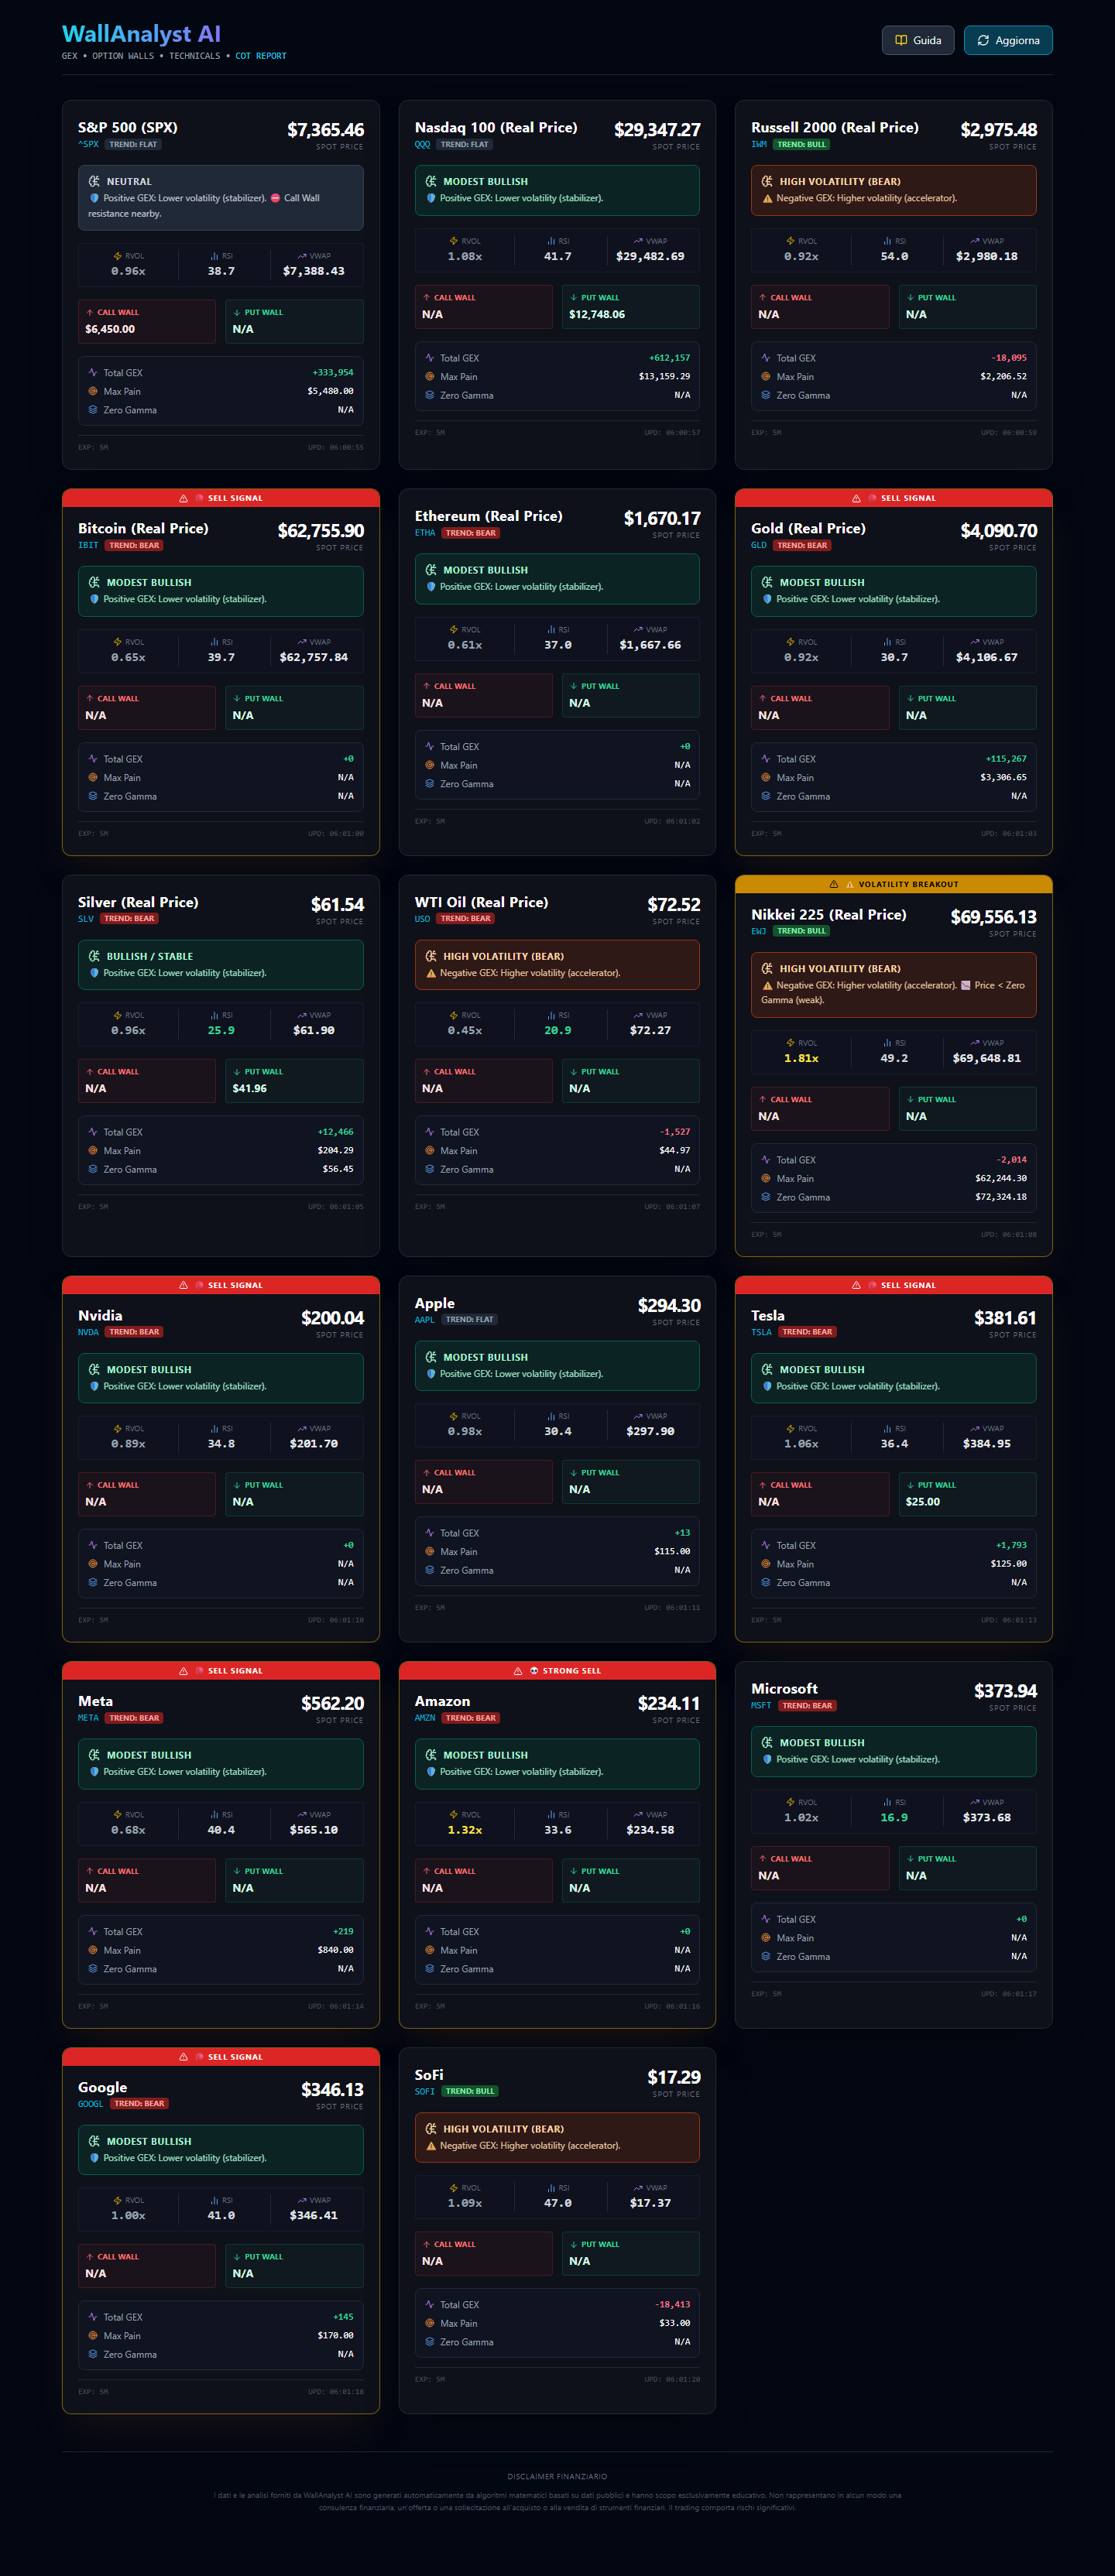Click the Silver BULLISH / STABLE status heading
The width and height of the screenshot is (1115, 2576).
tap(150, 956)
